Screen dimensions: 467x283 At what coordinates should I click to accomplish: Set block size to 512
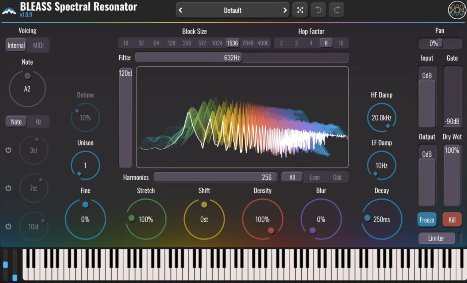tap(202, 43)
